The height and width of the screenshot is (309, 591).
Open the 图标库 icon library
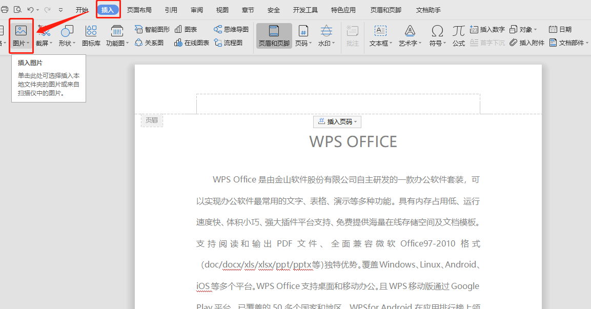(91, 36)
